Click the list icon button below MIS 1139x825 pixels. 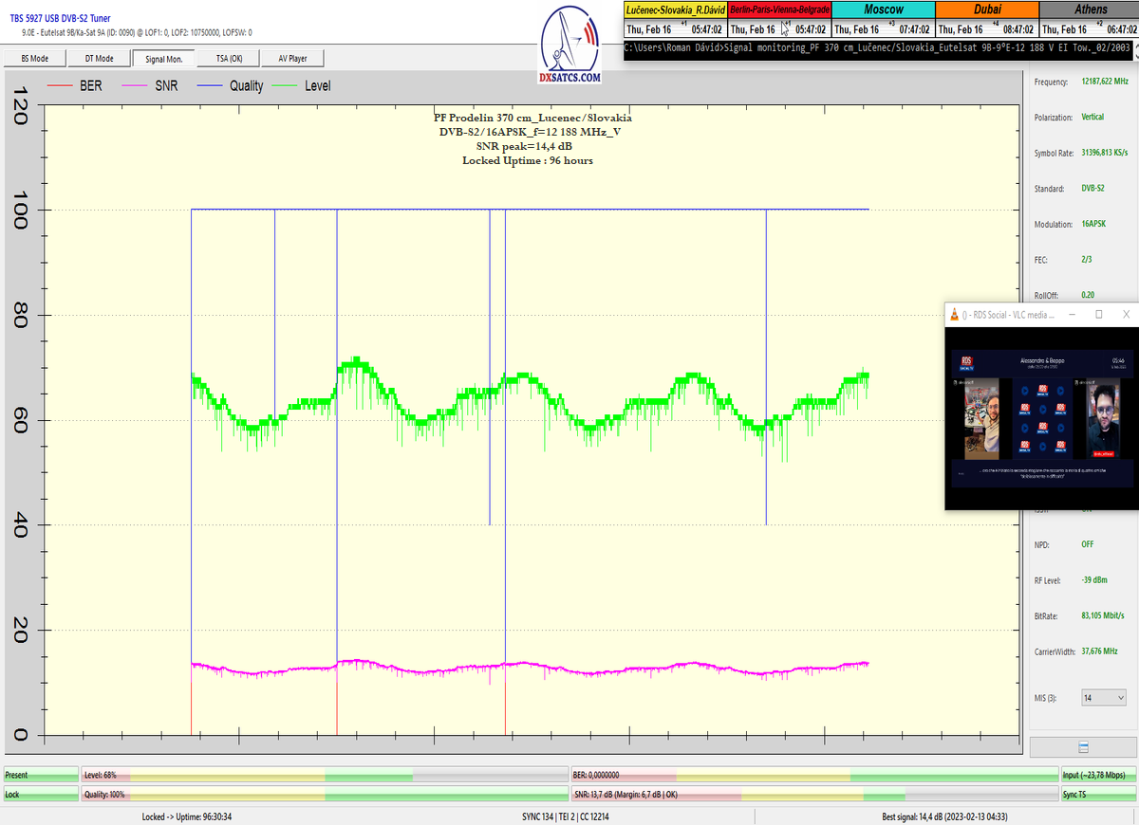coord(1083,746)
